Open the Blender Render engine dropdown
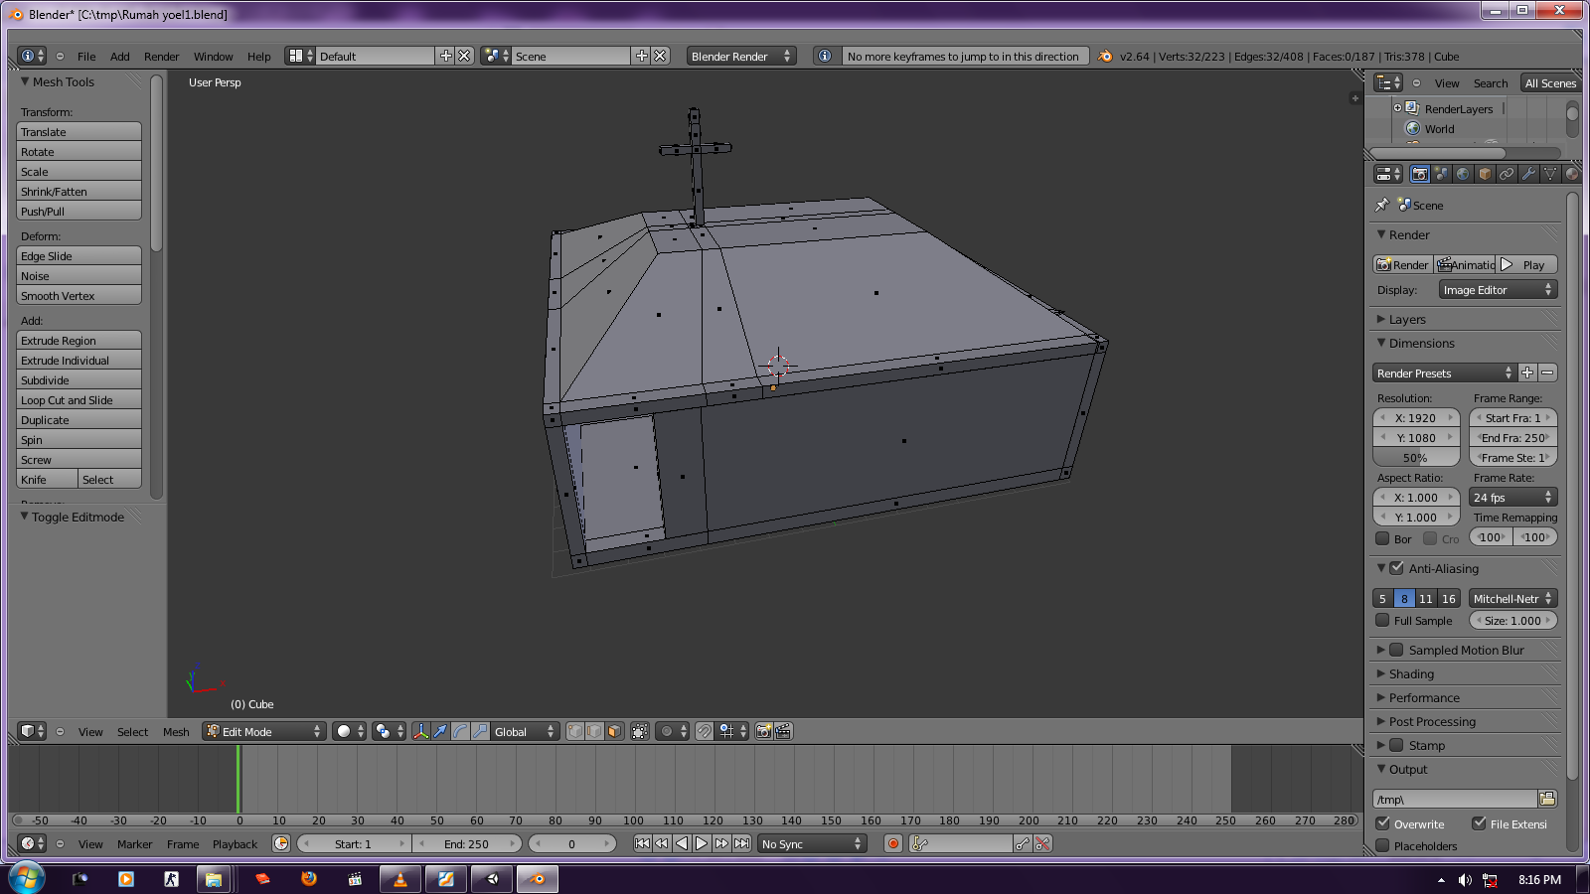 [741, 57]
